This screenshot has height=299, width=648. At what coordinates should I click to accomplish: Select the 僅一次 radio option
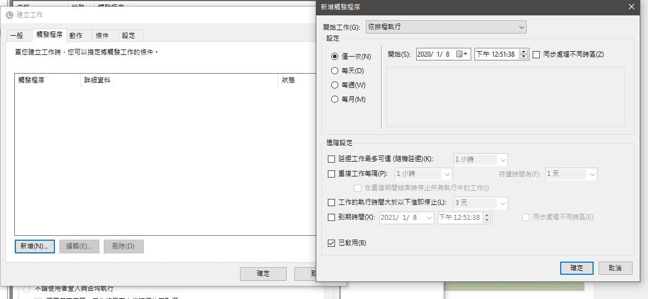pyautogui.click(x=335, y=56)
